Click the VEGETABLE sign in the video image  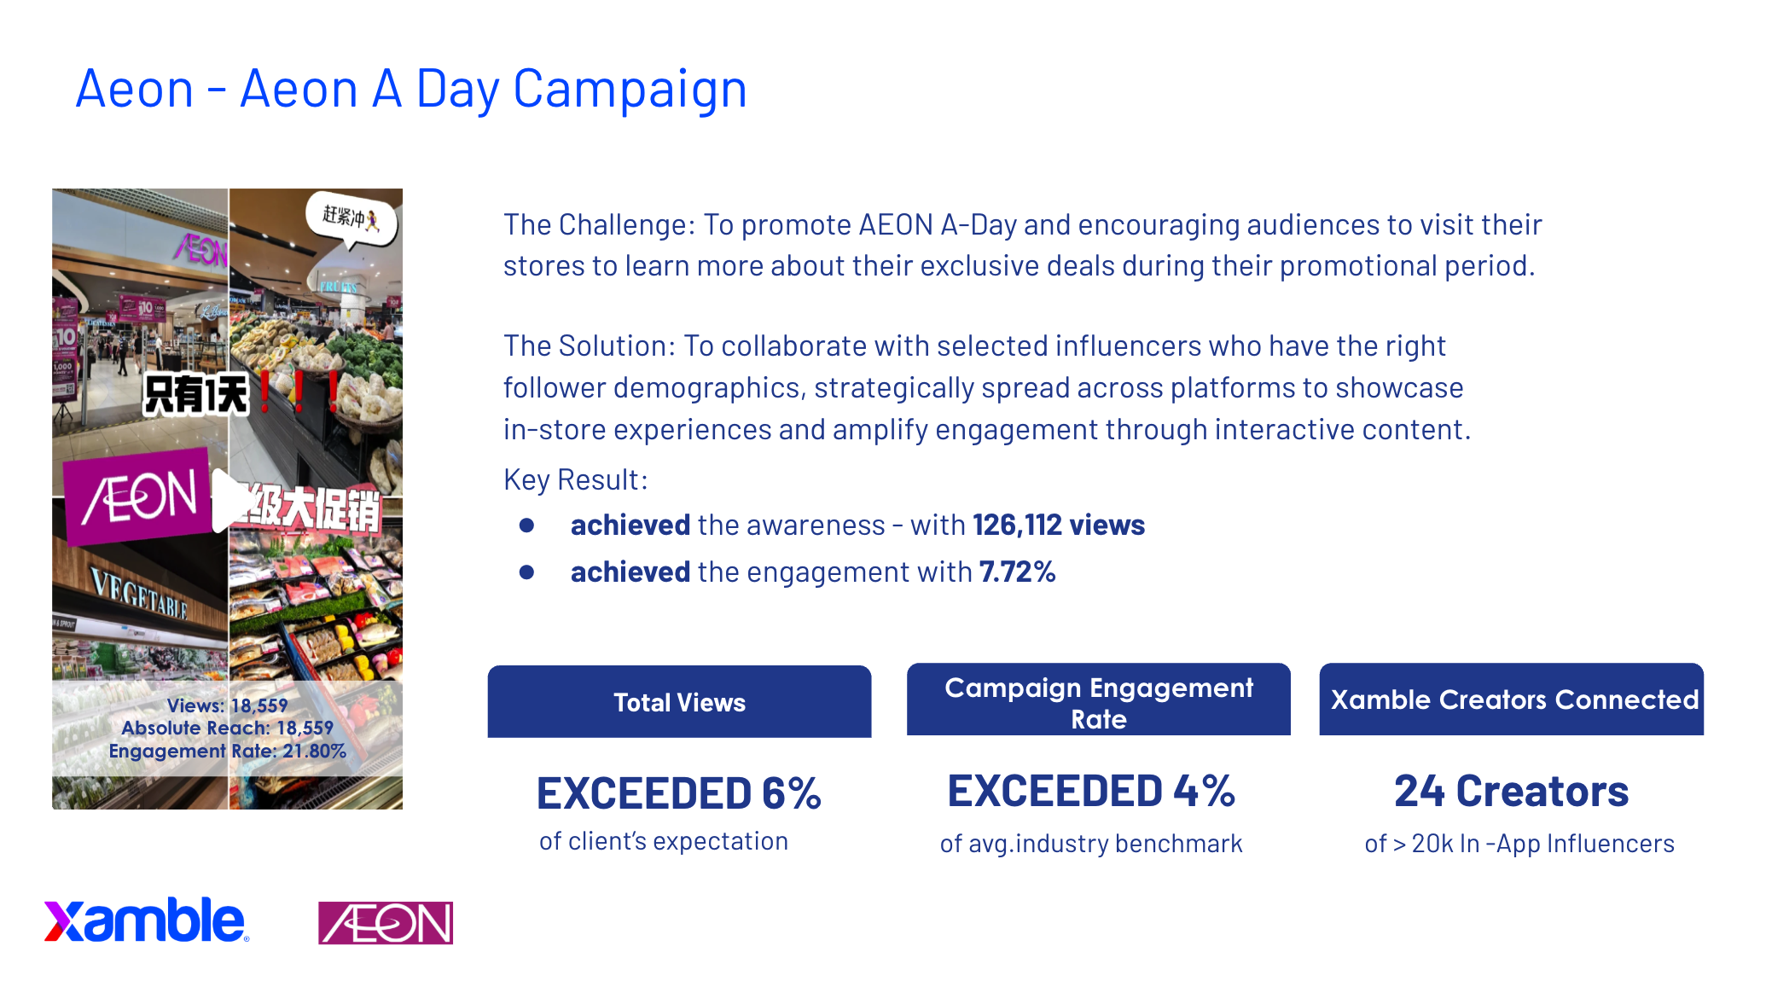pyautogui.click(x=138, y=595)
